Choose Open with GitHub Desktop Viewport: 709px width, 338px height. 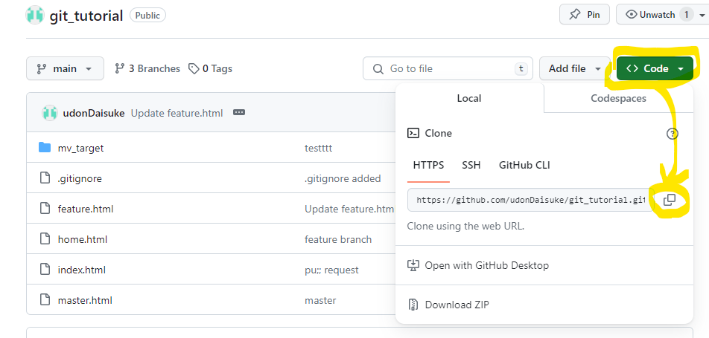coord(544,265)
